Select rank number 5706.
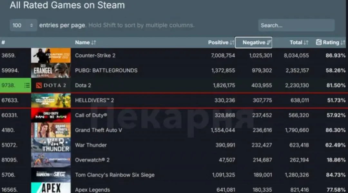Image resolution: width=348 pixels, height=193 pixels. click(x=8, y=175)
